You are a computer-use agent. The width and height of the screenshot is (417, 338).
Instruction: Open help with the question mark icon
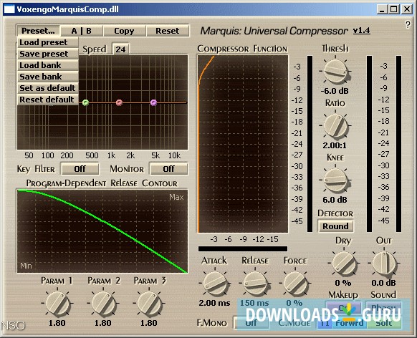(408, 24)
